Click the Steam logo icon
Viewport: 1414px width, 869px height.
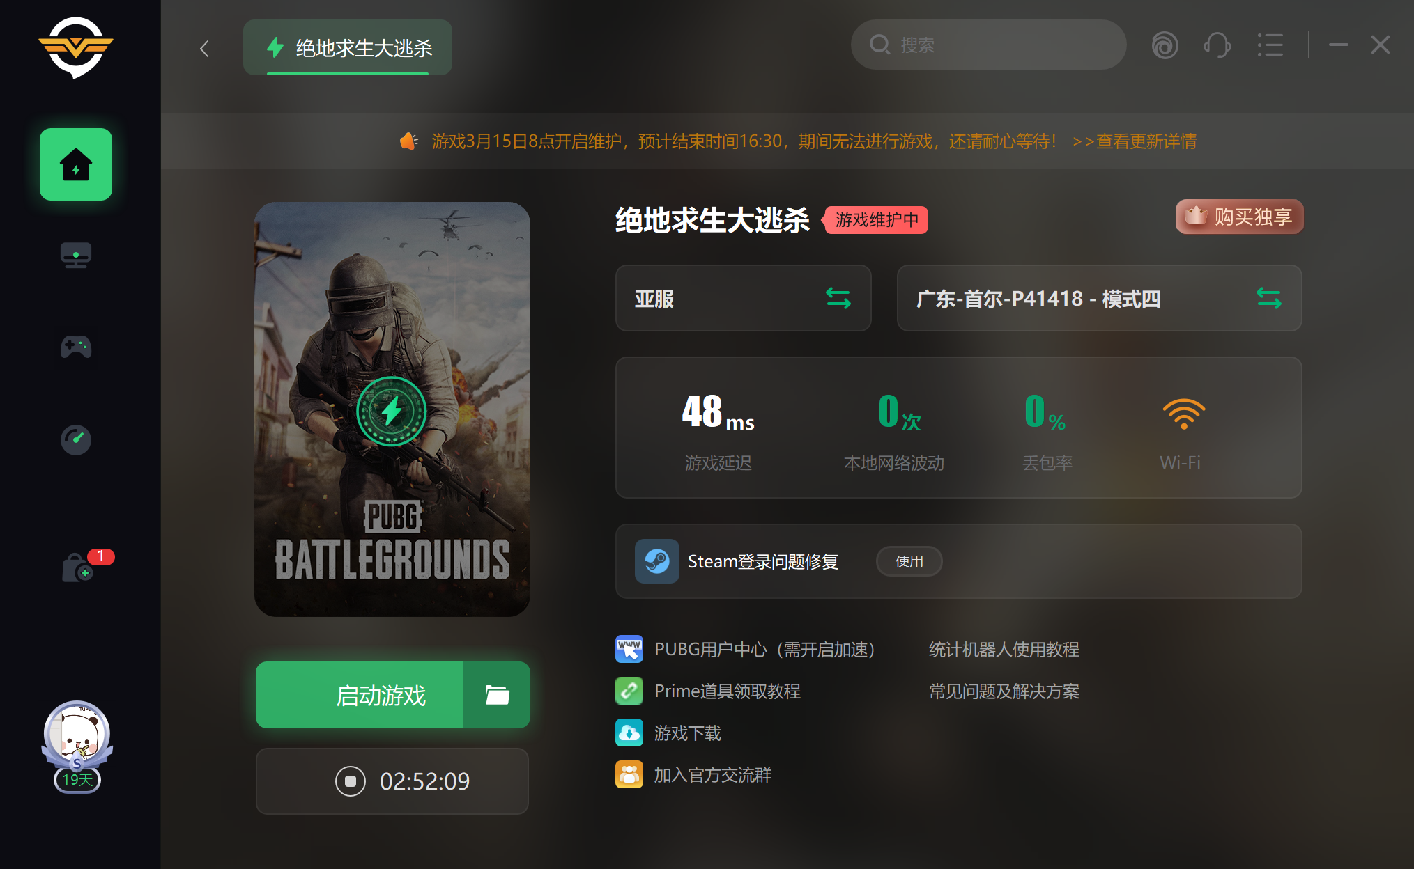coord(657,561)
